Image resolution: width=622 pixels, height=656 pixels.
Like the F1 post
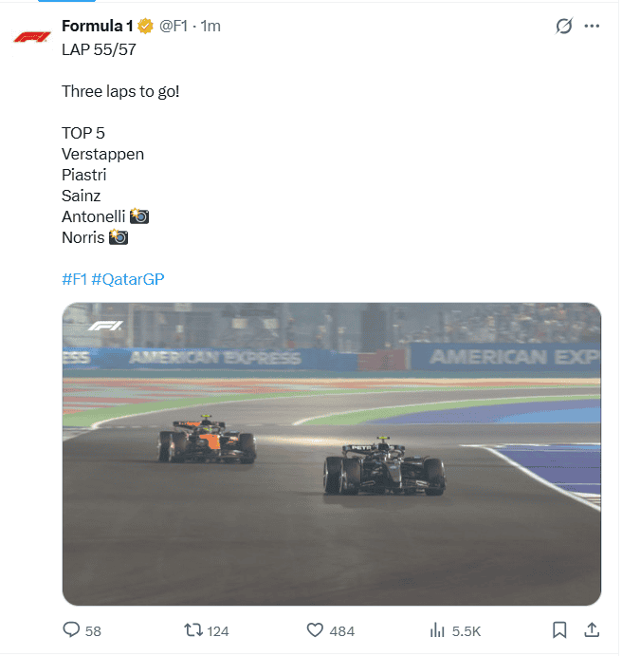point(317,630)
